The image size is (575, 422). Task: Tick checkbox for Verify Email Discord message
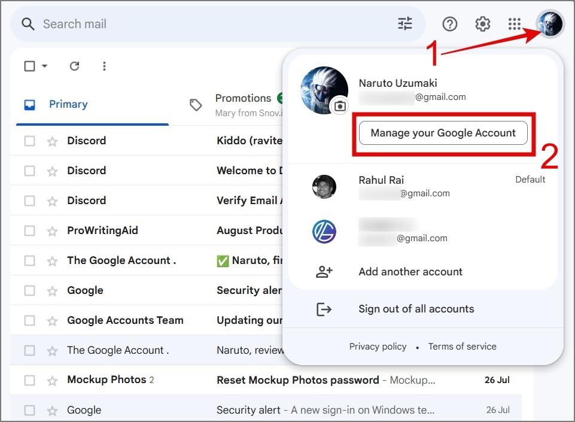click(x=30, y=201)
